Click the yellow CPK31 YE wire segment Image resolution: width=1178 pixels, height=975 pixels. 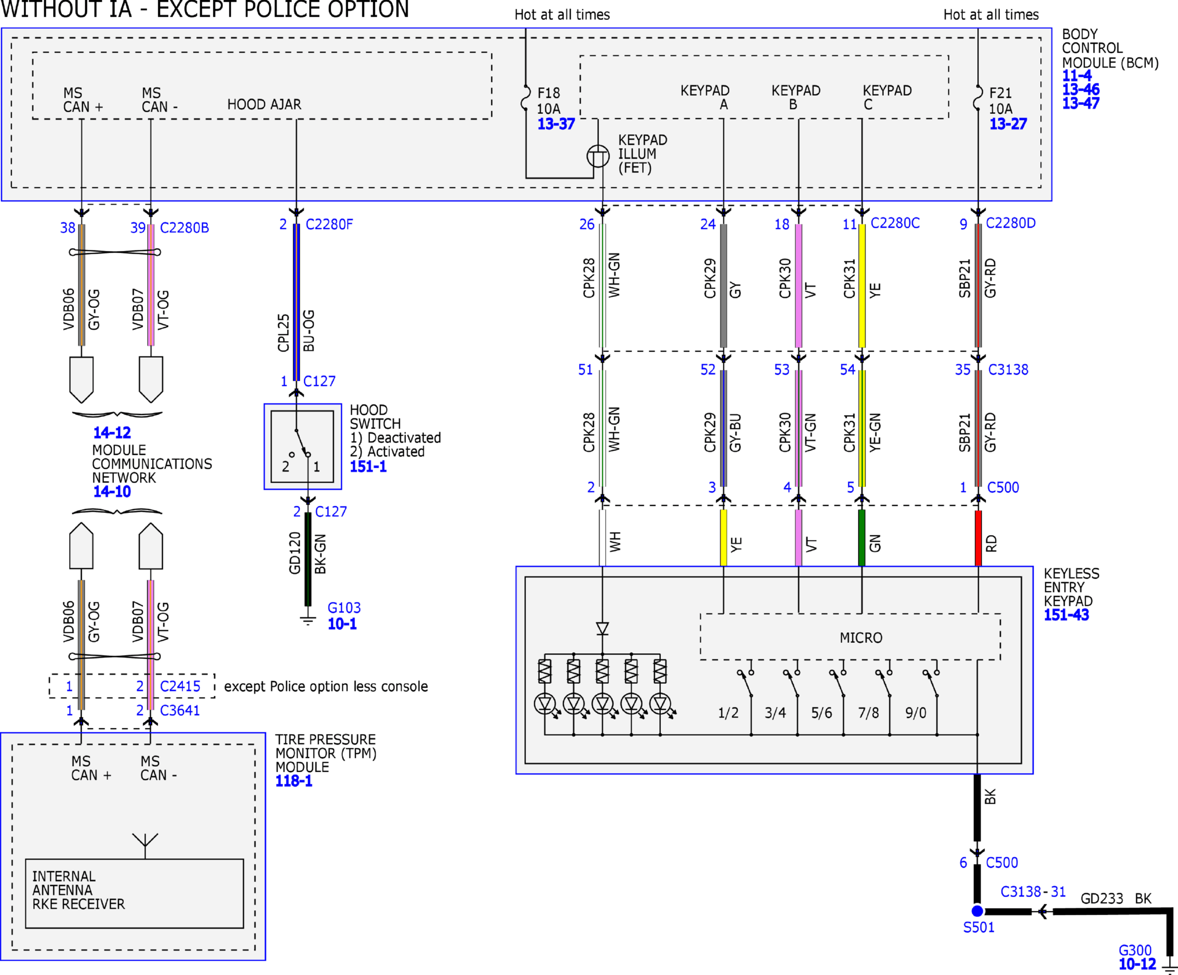tap(862, 286)
